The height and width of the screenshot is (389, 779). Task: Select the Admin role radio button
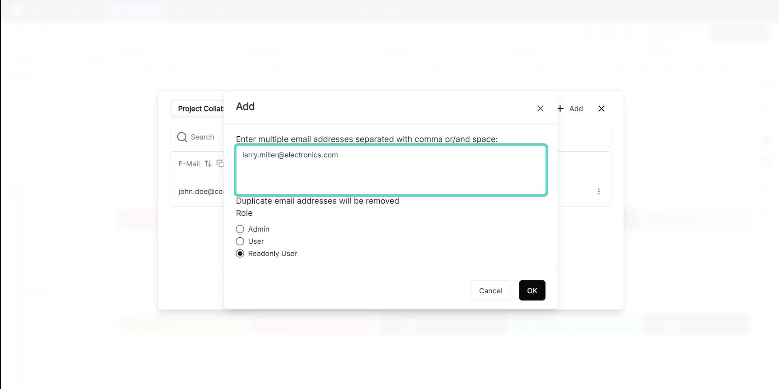(240, 229)
